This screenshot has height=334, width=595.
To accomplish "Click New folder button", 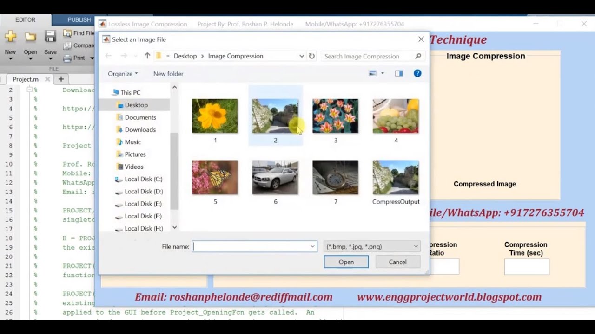I will pos(168,74).
